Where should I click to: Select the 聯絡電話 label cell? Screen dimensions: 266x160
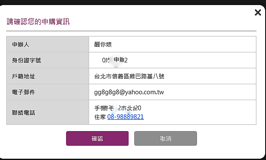pyautogui.click(x=48, y=112)
